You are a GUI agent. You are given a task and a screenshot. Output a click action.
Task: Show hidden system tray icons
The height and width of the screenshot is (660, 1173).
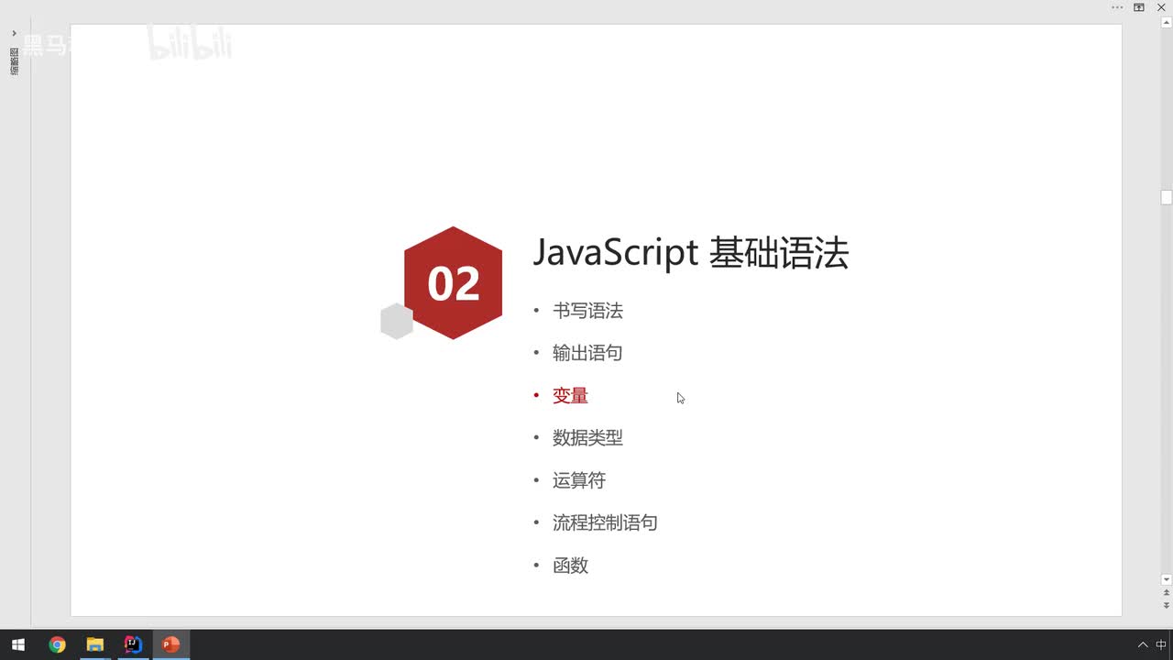click(x=1143, y=644)
